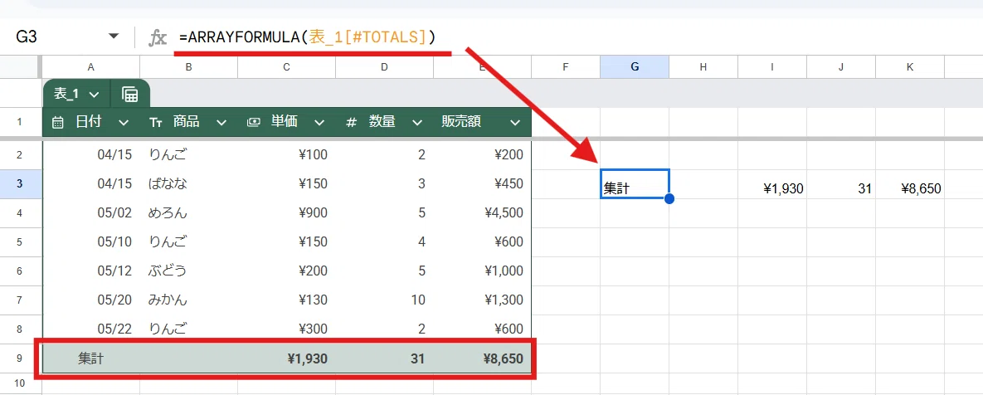Select row 1 header

click(x=19, y=122)
